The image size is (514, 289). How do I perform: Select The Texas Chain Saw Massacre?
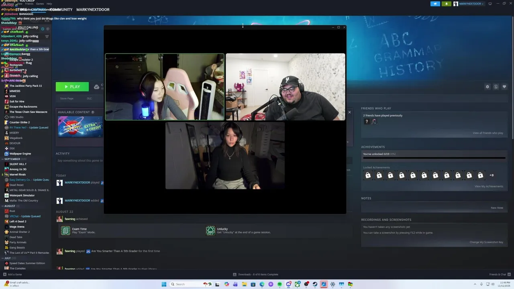(28, 112)
